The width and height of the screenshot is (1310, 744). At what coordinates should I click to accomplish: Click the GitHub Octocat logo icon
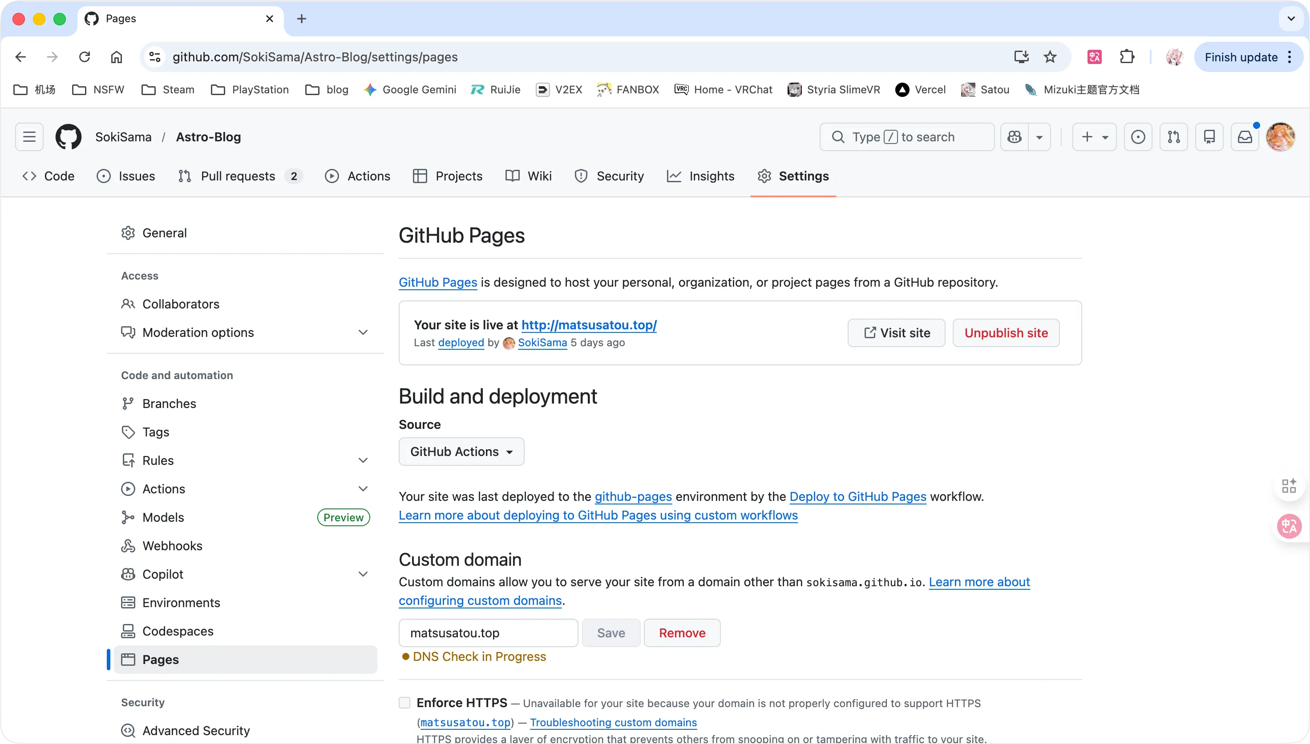[68, 137]
